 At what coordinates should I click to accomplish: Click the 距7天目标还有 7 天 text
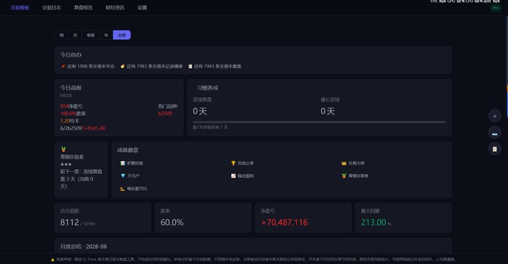click(210, 127)
